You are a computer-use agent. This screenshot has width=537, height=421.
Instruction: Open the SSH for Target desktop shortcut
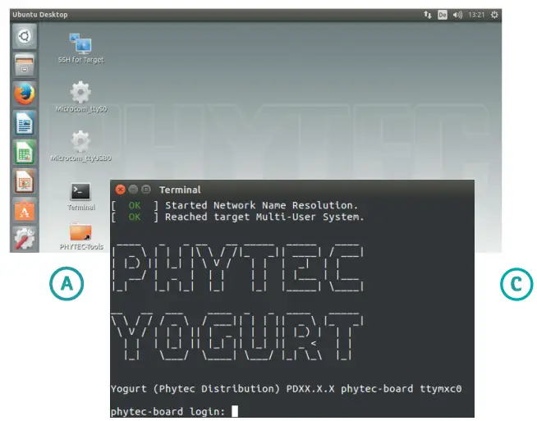[x=80, y=48]
